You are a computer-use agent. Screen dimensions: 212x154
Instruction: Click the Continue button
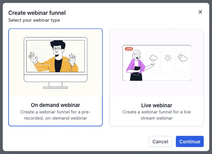(190, 141)
